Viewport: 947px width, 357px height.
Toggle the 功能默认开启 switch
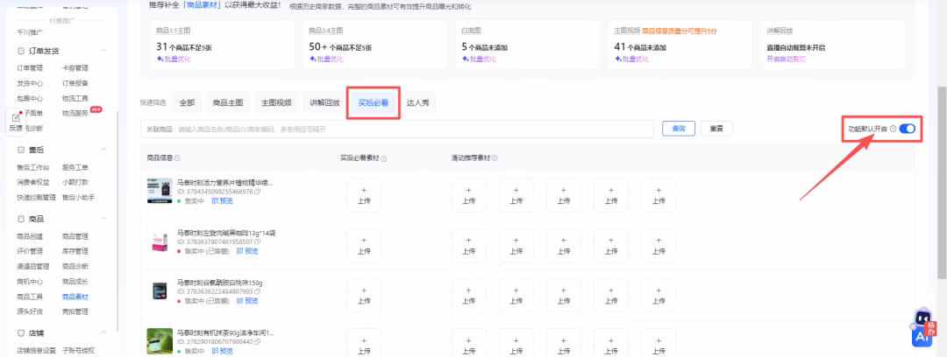pos(907,129)
